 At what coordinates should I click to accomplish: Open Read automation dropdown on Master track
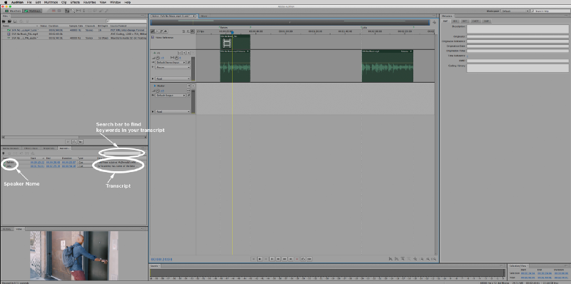[173, 112]
